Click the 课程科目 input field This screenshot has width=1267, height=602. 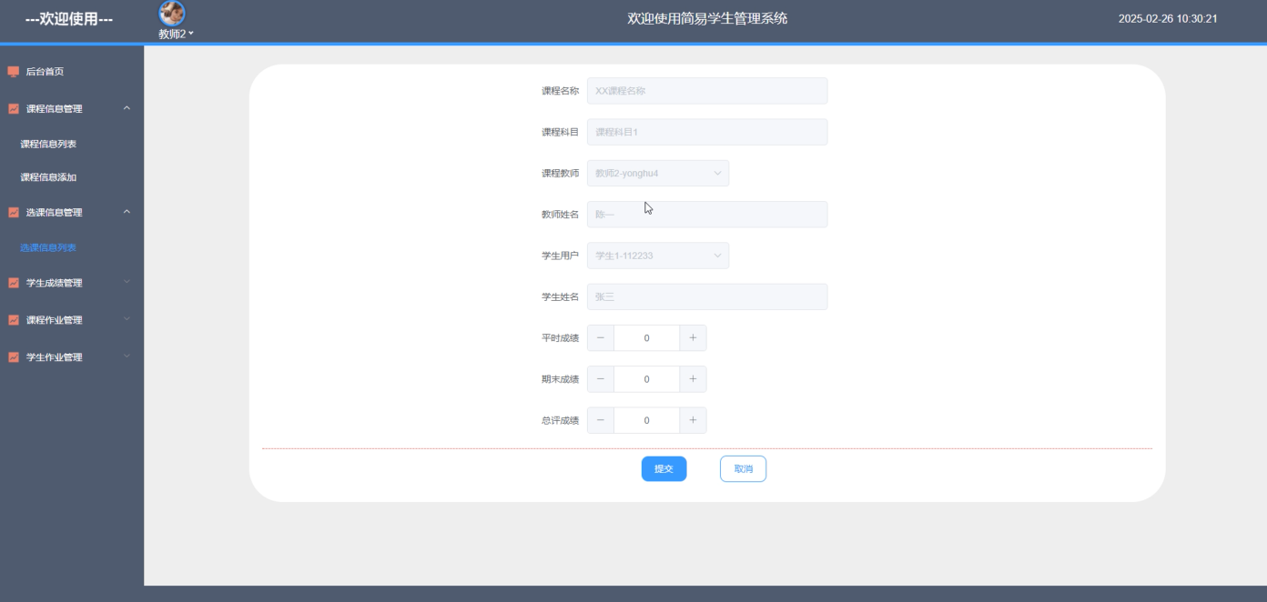[707, 132]
